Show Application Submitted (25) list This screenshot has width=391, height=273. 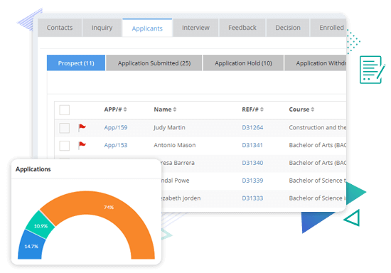[154, 63]
